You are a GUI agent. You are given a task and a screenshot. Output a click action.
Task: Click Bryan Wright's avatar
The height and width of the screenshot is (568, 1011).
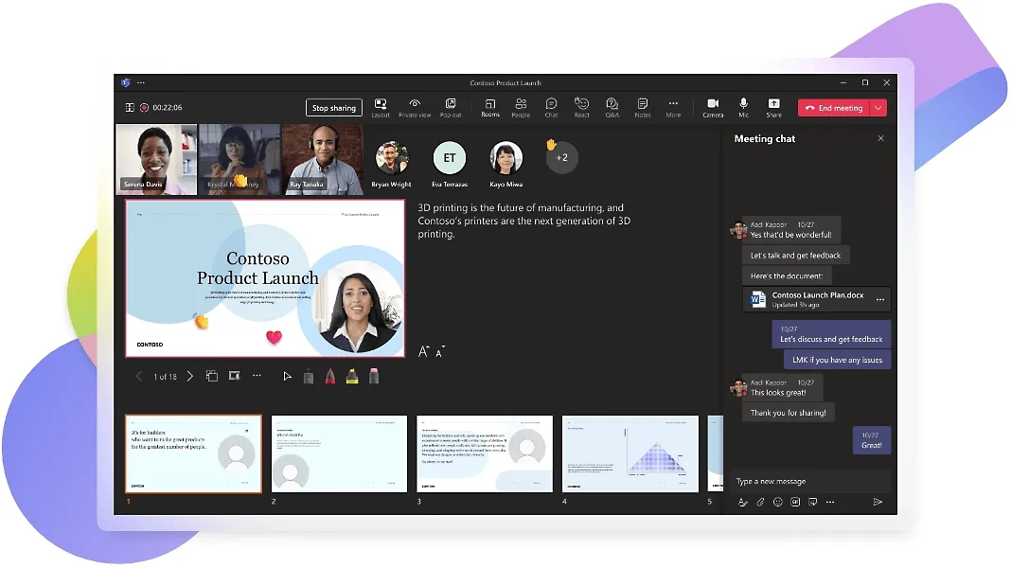[x=391, y=158]
